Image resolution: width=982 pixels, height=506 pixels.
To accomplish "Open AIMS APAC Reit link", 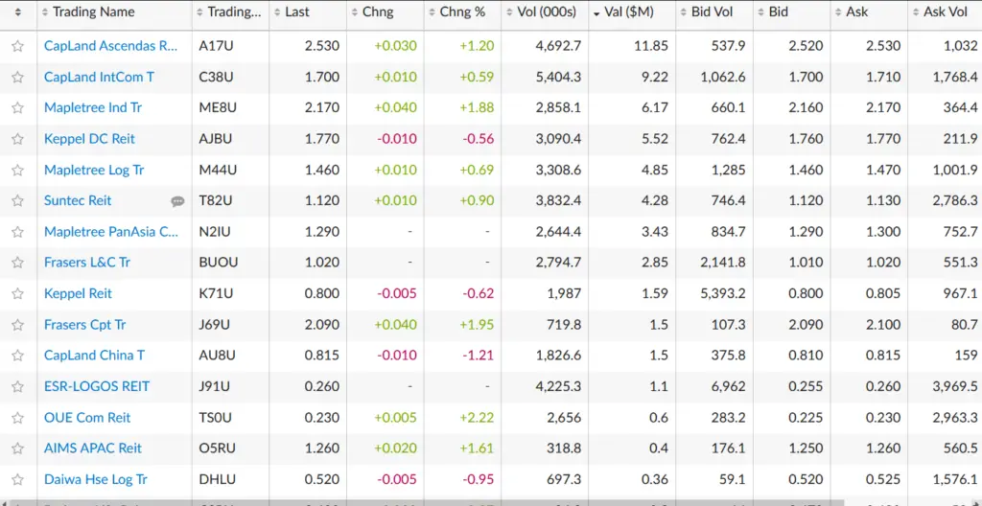I will click(x=93, y=448).
